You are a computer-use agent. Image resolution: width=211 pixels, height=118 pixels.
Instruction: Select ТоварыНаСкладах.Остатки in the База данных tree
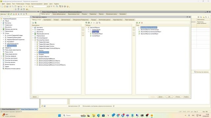[46, 46]
